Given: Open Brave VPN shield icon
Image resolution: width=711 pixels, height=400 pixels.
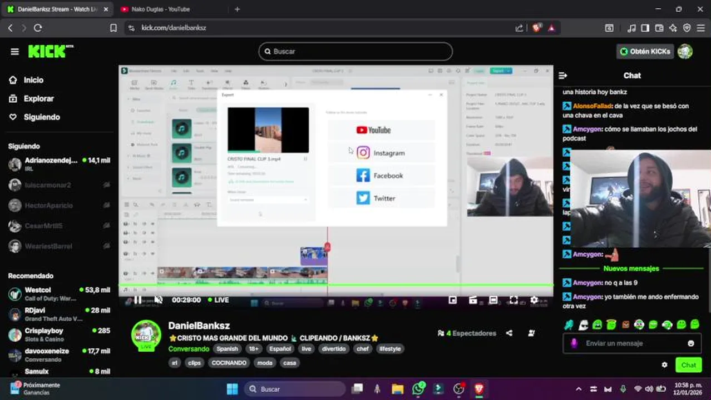Looking at the screenshot, I should pos(687,28).
